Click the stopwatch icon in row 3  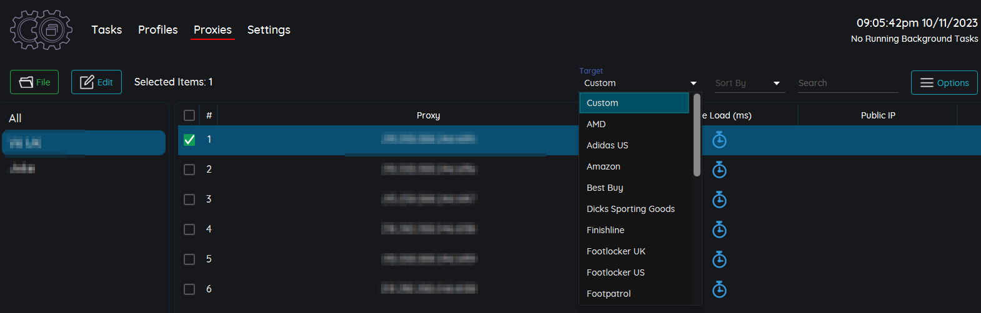click(x=720, y=200)
